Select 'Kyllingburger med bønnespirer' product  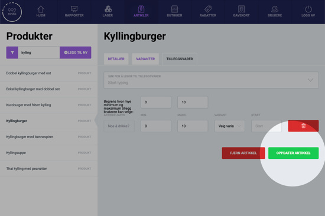pos(48,137)
